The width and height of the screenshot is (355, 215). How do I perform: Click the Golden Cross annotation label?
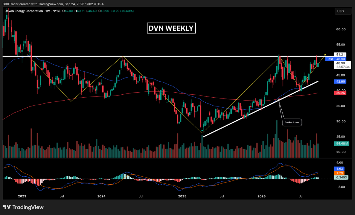[292, 122]
